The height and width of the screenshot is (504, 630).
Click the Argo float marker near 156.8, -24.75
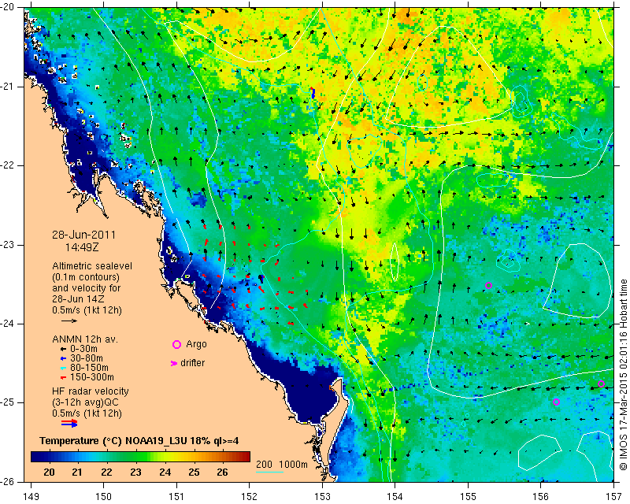[601, 384]
